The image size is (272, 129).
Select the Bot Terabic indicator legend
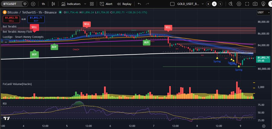pos(10,27)
